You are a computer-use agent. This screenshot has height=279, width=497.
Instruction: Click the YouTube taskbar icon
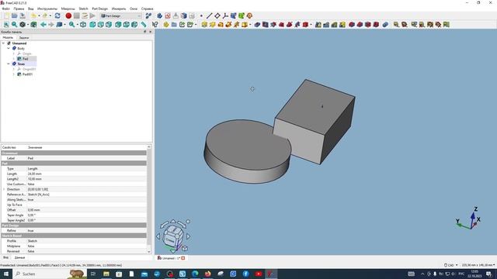click(259, 274)
